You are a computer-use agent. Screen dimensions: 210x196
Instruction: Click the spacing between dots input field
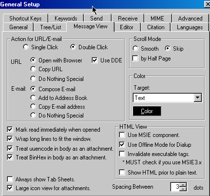(x=175, y=187)
